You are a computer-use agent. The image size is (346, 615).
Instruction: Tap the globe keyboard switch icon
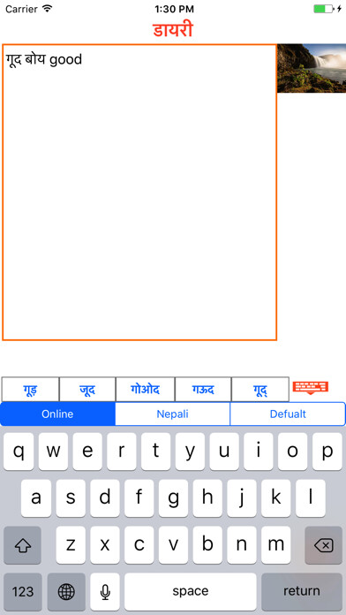click(x=66, y=591)
